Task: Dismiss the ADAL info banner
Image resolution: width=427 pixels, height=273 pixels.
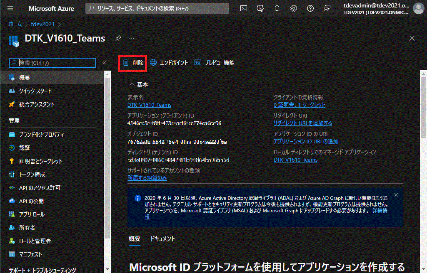Action: (396, 195)
